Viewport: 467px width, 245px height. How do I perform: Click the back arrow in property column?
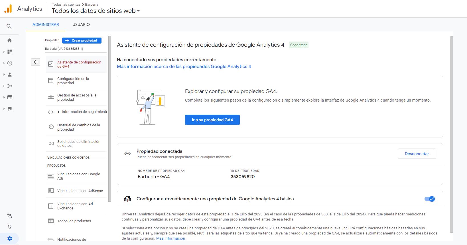tap(36, 62)
